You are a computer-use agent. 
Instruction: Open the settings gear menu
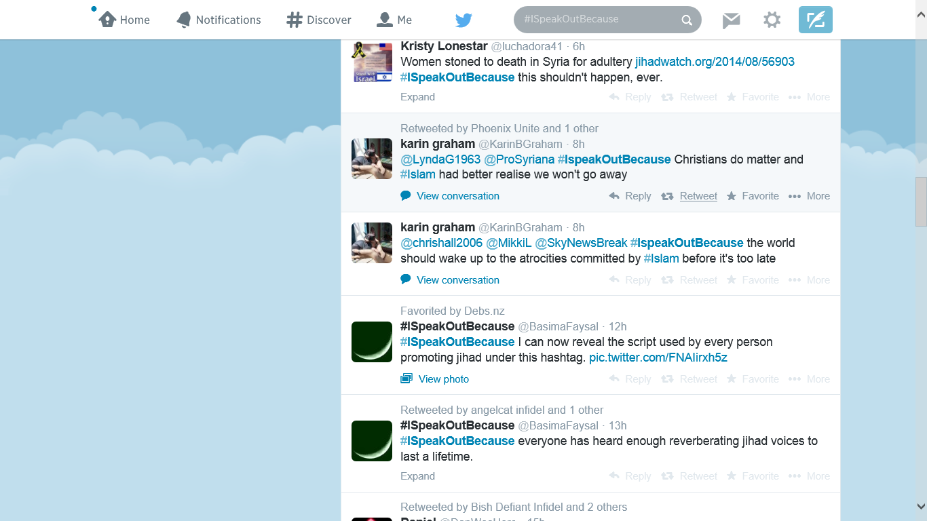click(772, 20)
